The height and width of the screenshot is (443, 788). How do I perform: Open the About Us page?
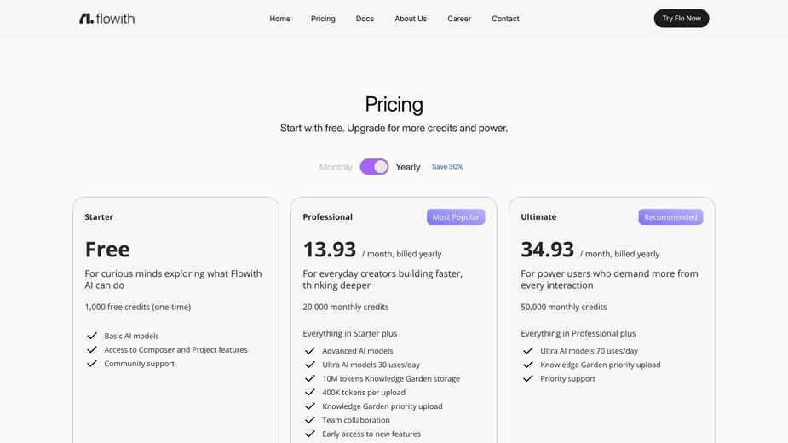pyautogui.click(x=411, y=19)
